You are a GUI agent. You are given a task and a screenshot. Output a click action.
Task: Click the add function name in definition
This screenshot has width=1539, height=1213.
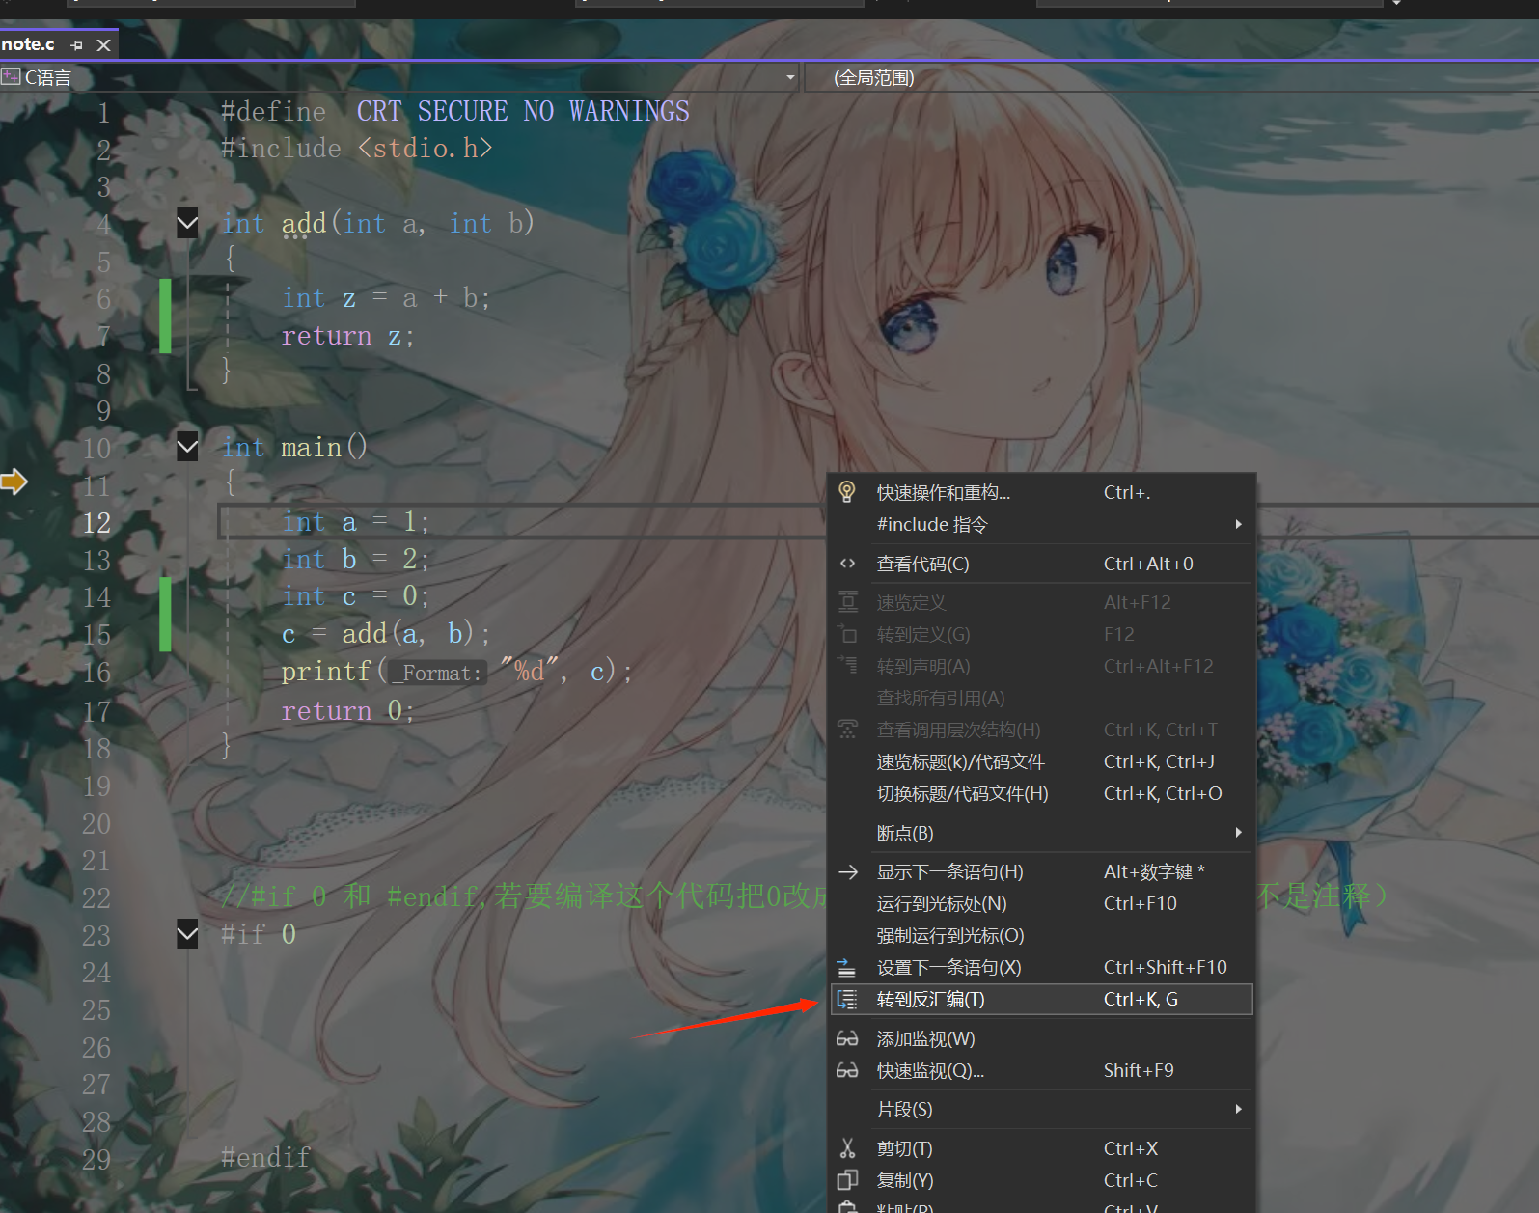[x=304, y=224]
